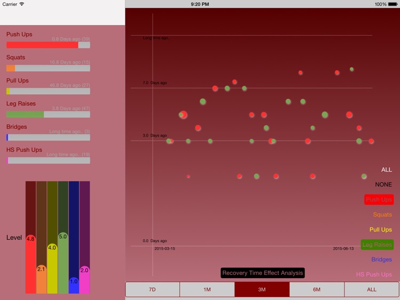The height and width of the screenshot is (300, 400).
Task: Open the Push Ups exercise heading
Action: tap(19, 35)
